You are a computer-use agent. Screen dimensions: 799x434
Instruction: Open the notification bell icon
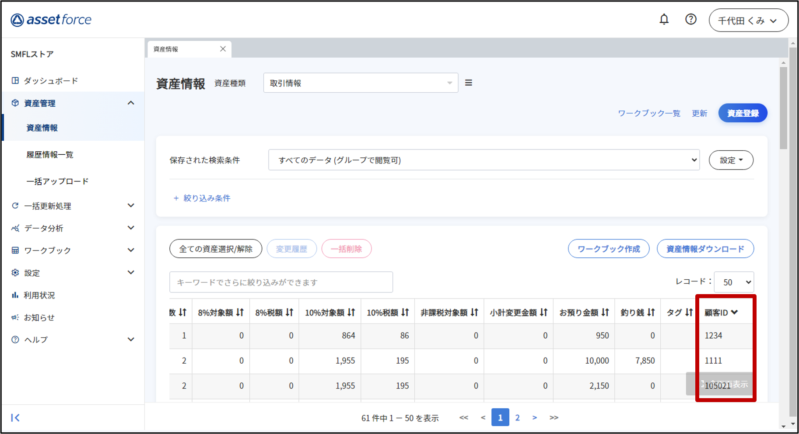[x=664, y=20]
